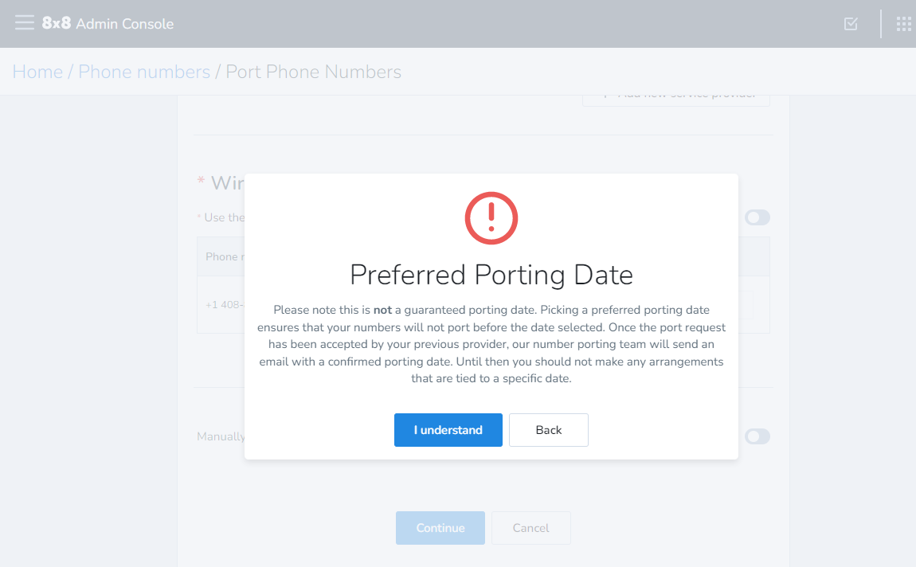Confirm with the I understand button

(x=448, y=430)
